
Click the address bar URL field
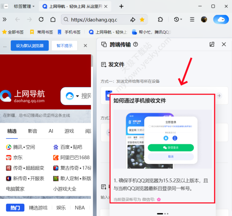coord(95,20)
